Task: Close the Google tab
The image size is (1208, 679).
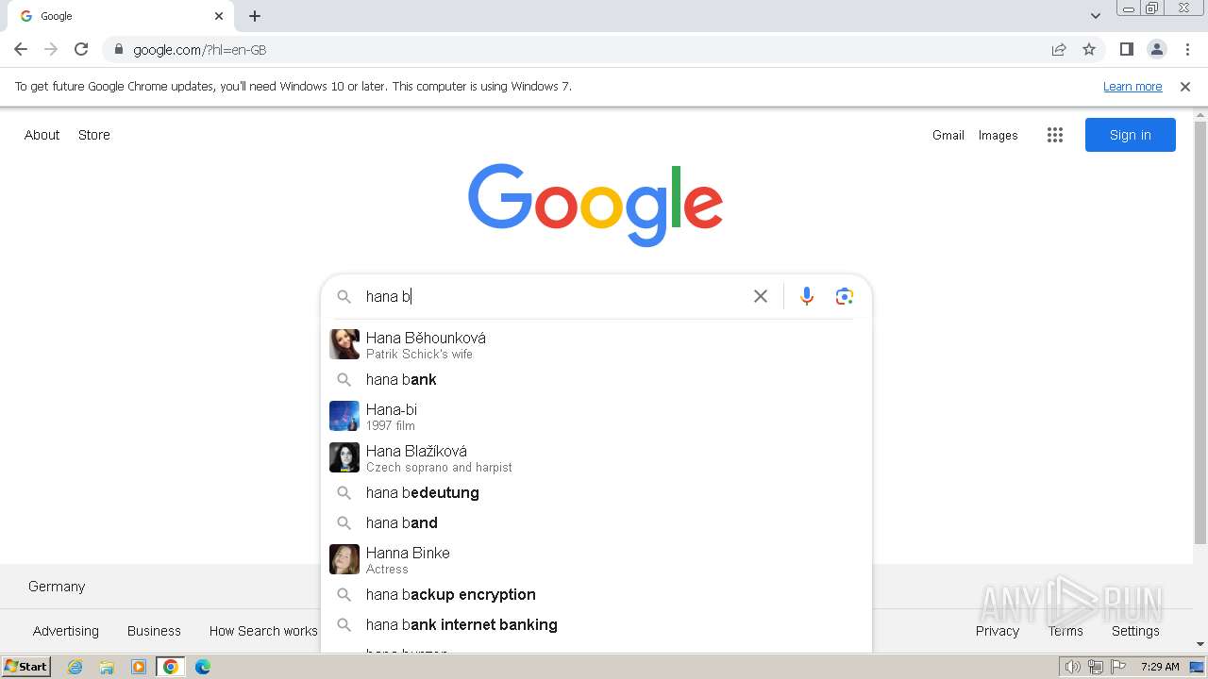Action: 219,16
